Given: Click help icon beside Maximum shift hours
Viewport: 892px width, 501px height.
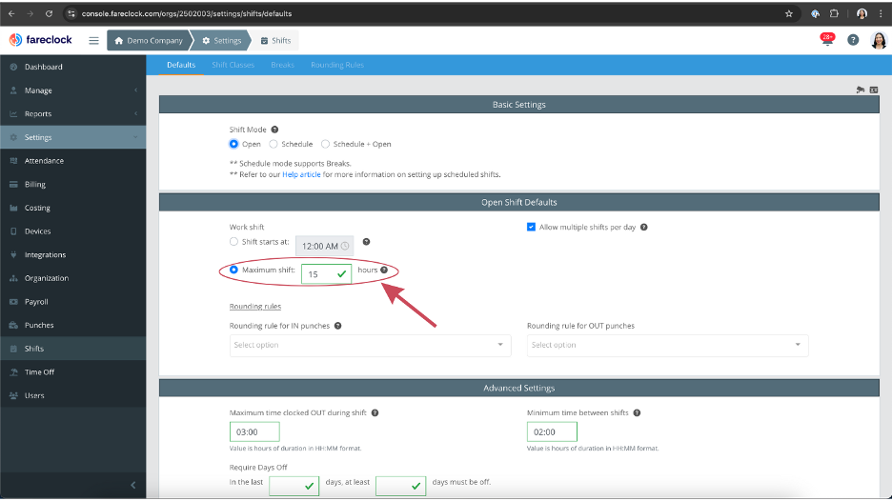Looking at the screenshot, I should point(384,271).
